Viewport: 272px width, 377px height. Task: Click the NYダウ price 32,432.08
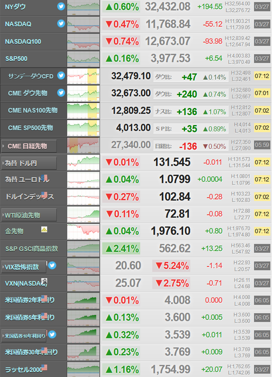pos(168,6)
